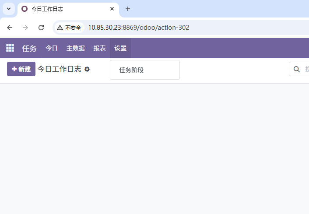Open the tab search chevron dropdown
This screenshot has height=214, width=309.
click(x=9, y=9)
